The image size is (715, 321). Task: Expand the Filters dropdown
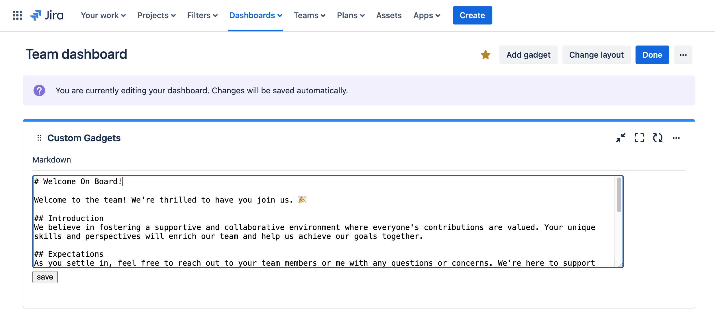(x=202, y=15)
